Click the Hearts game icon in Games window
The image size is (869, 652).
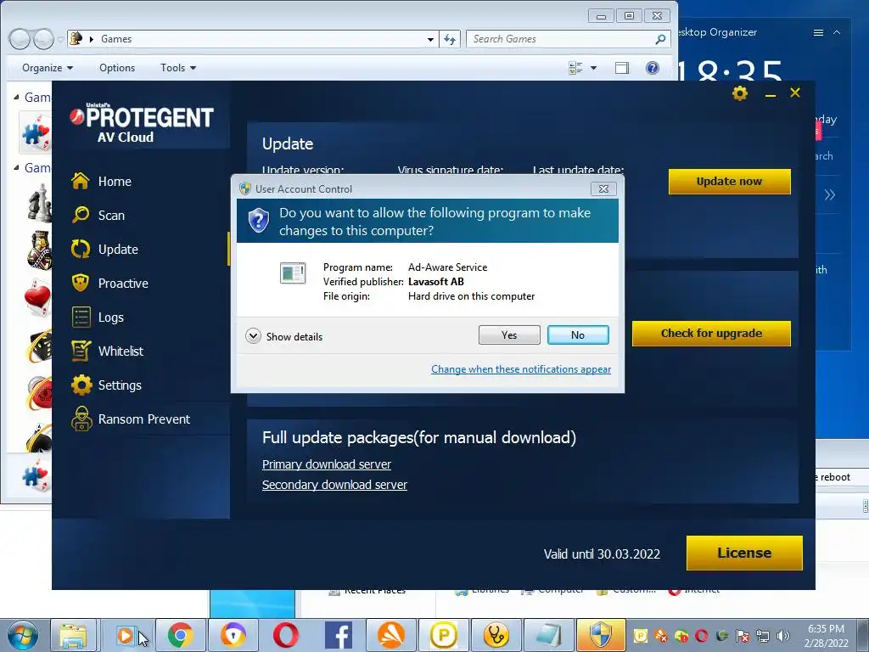[x=37, y=300]
